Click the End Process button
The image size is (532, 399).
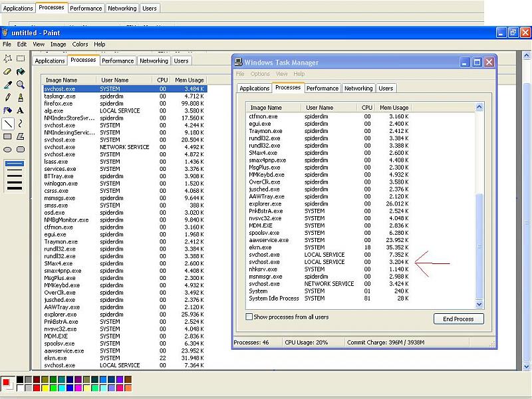pyautogui.click(x=458, y=319)
